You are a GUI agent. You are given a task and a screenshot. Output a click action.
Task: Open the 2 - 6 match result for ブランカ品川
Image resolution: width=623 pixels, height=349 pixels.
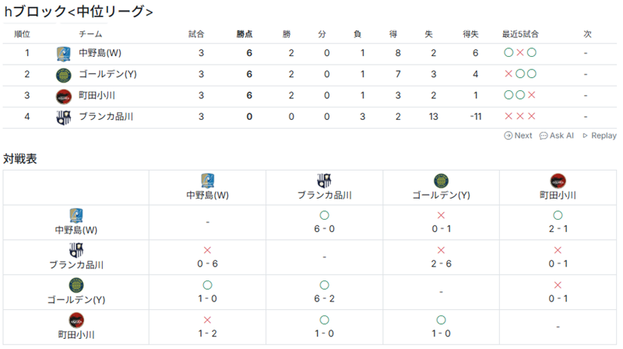[441, 265]
